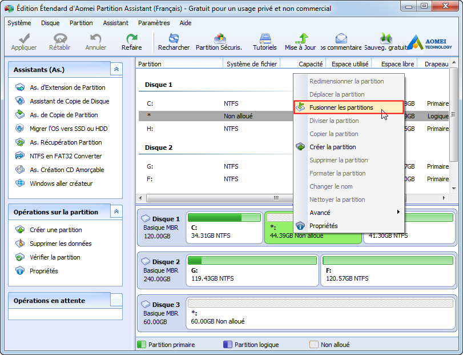The height and width of the screenshot is (355, 463).
Task: Click the Annuler undo arrow icon
Action: [x=96, y=38]
